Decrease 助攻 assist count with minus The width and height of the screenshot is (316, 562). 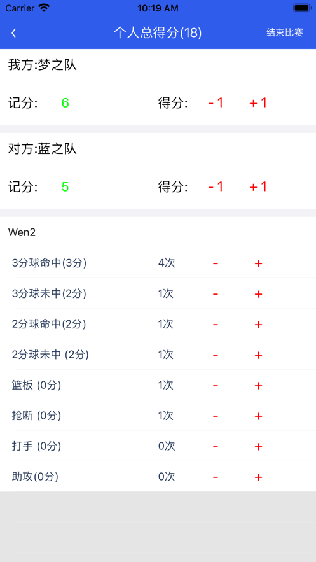coord(216,477)
